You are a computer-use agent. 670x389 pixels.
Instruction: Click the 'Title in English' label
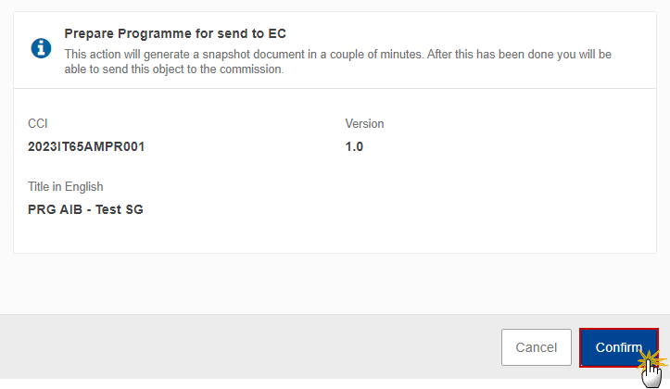66,186
